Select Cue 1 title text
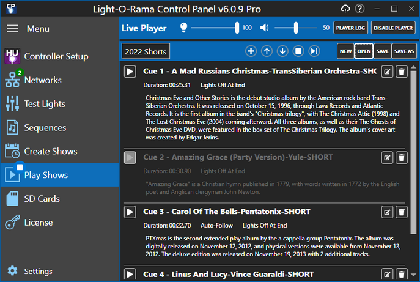This screenshot has width=420, height=282. pyautogui.click(x=260, y=71)
